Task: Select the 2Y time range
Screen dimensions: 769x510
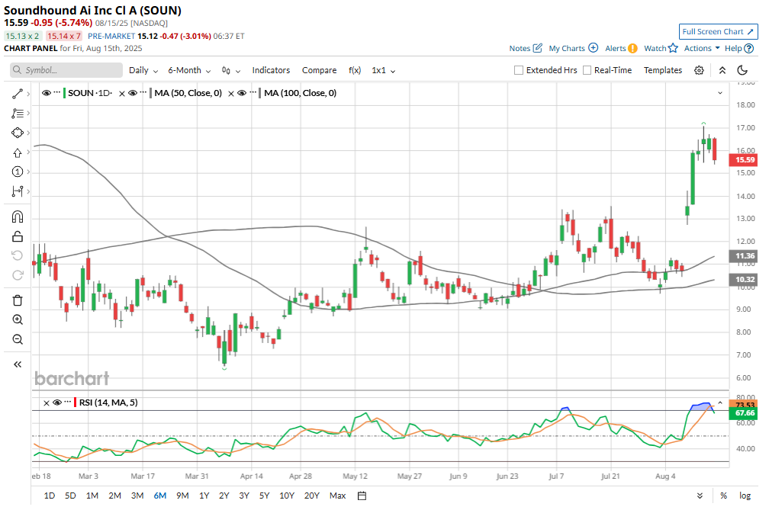Action: (224, 496)
